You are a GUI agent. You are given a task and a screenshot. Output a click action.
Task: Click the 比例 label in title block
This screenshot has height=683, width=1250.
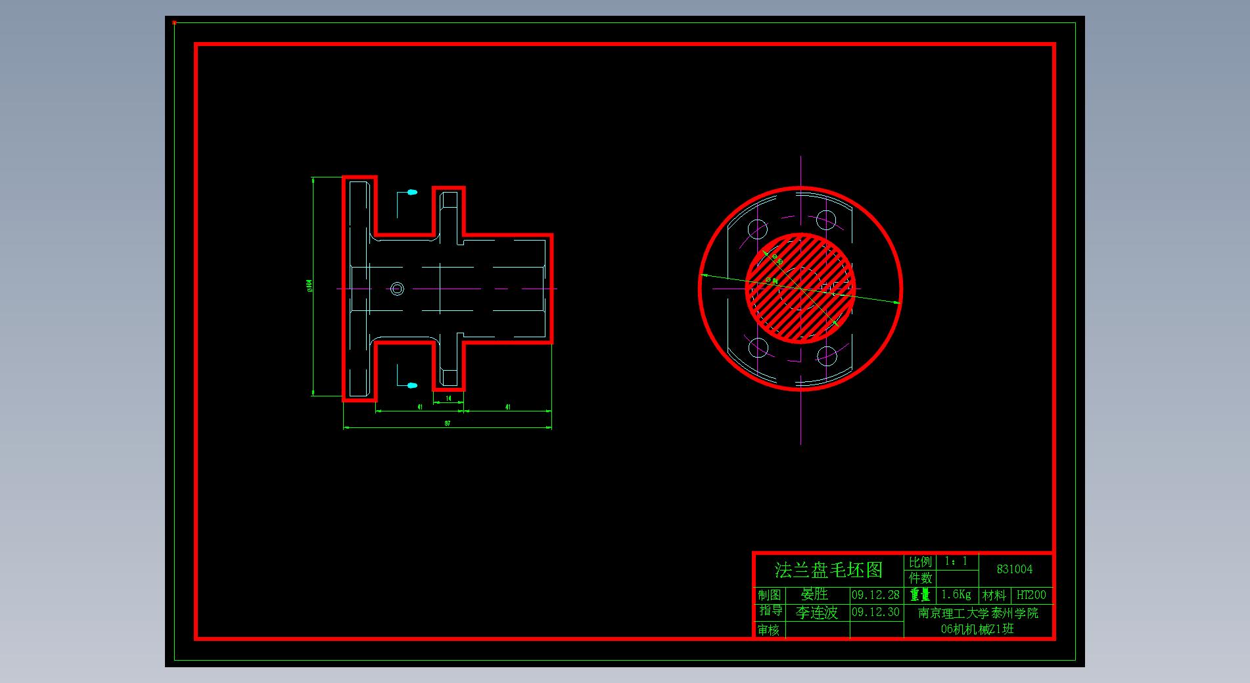[x=920, y=562]
